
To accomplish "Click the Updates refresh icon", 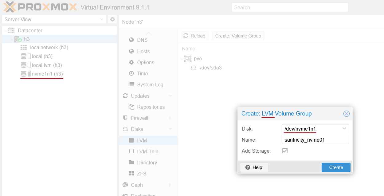I will tap(125, 96).
